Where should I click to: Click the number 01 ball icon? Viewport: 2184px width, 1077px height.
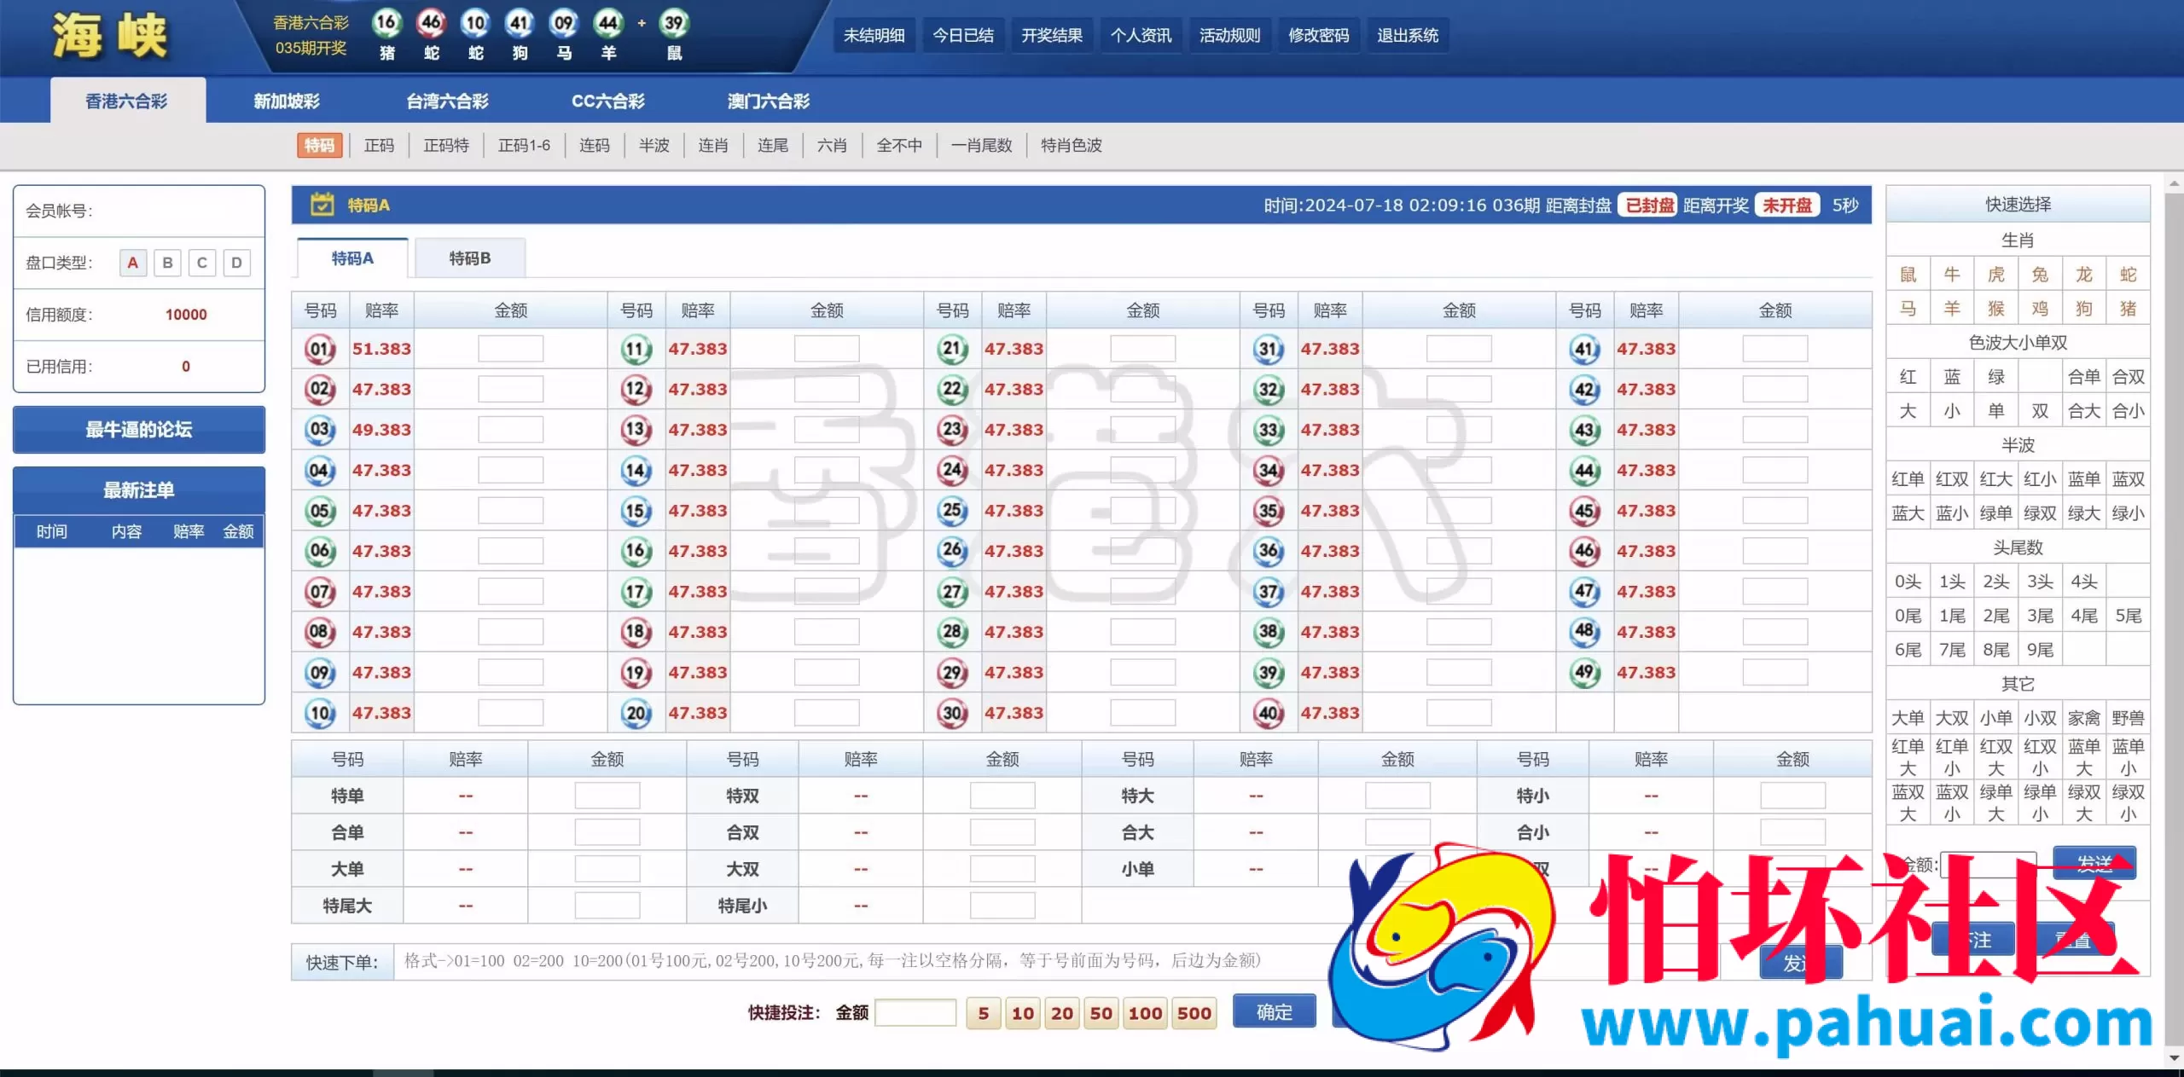tap(320, 349)
